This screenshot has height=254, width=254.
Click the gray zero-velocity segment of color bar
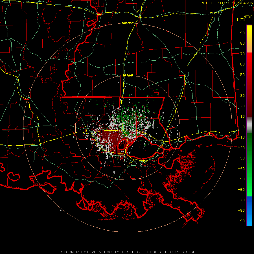click(249, 125)
